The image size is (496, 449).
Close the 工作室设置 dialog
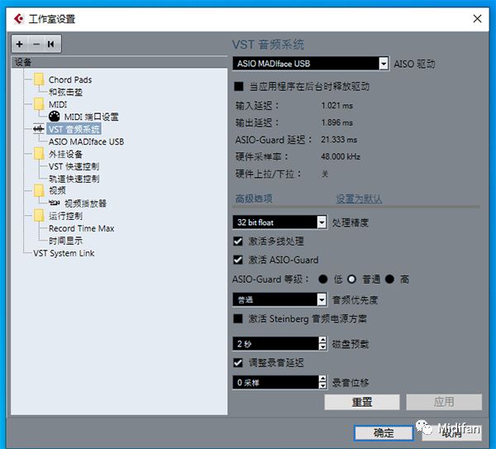(477, 19)
